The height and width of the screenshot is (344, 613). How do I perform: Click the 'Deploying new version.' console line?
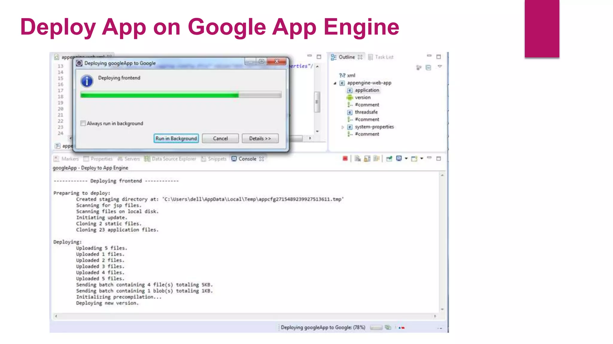(x=107, y=303)
